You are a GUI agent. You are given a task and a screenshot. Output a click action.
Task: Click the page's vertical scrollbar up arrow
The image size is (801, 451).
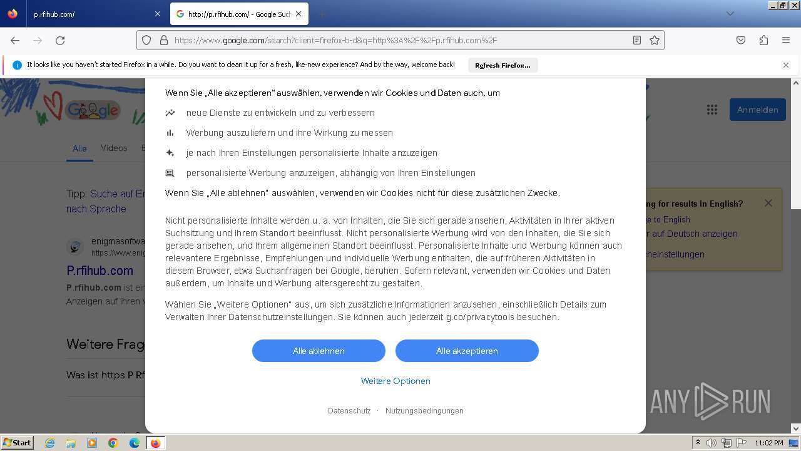(x=796, y=83)
